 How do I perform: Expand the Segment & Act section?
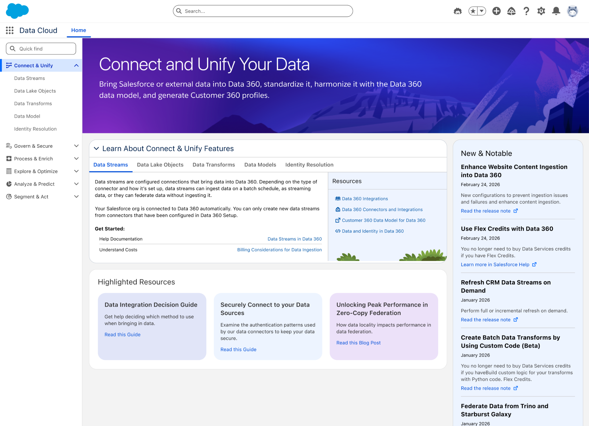[76, 196]
